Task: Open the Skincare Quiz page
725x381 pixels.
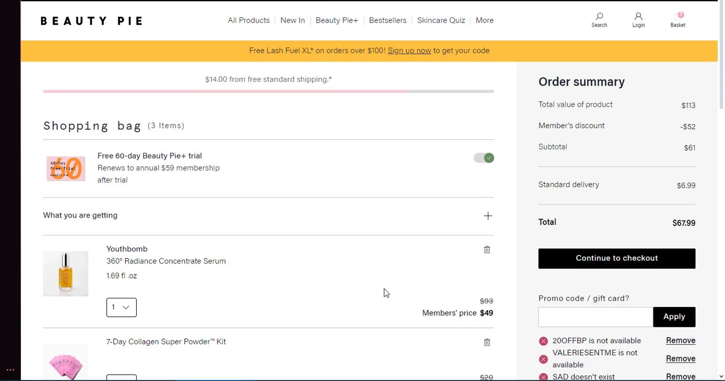Action: pyautogui.click(x=441, y=20)
